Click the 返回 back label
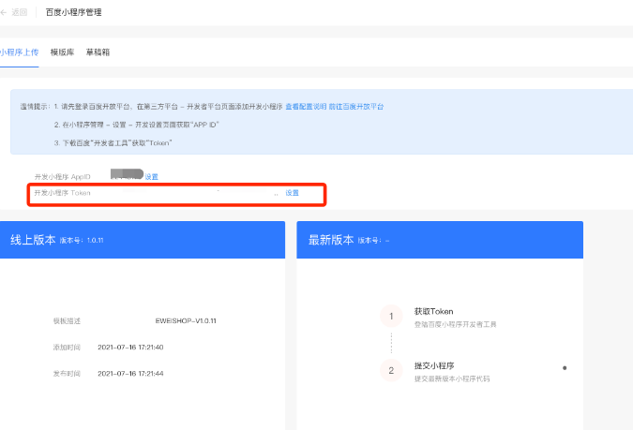The height and width of the screenshot is (430, 633). (19, 12)
